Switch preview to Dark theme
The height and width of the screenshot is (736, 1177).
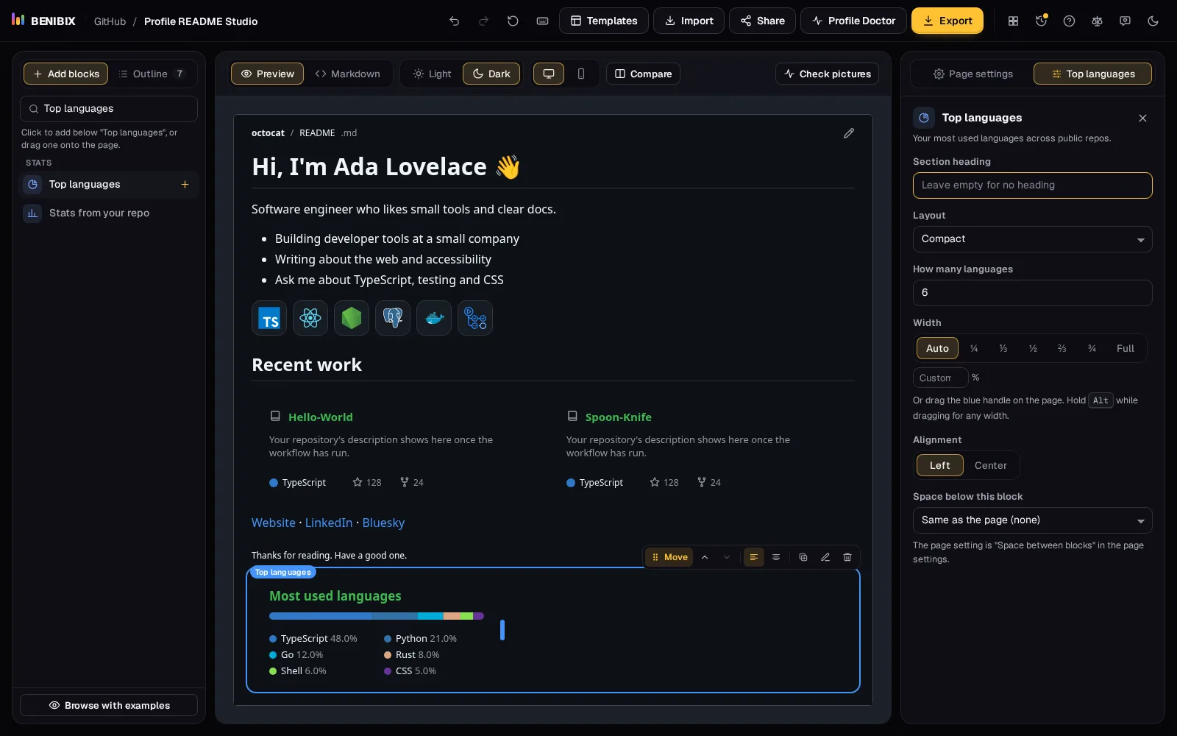(x=491, y=74)
